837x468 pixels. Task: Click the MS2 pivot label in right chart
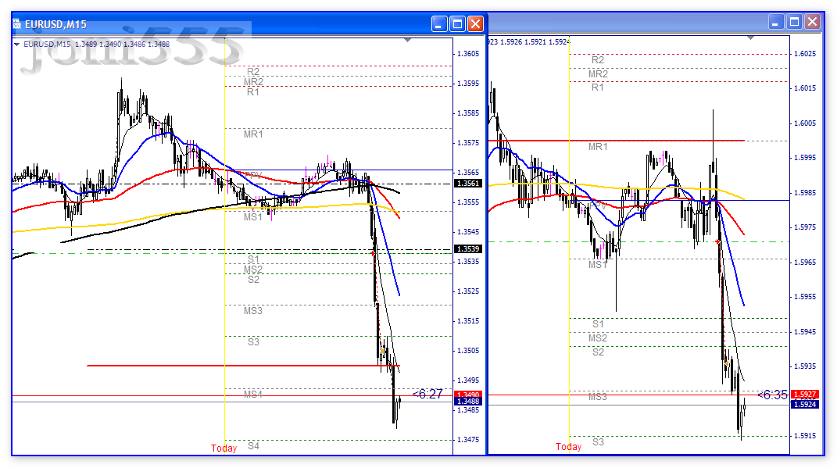coord(598,338)
